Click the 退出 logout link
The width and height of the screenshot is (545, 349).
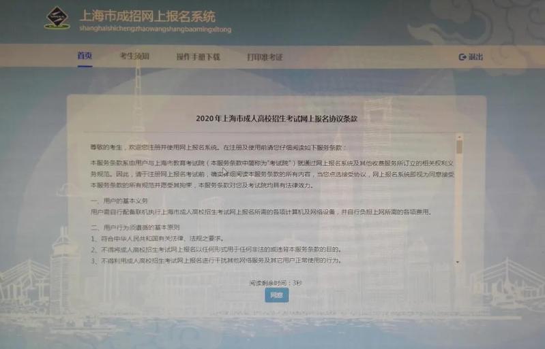pos(475,57)
